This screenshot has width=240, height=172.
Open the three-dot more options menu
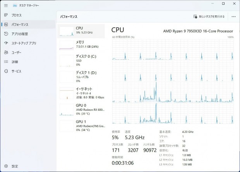[x=233, y=17]
